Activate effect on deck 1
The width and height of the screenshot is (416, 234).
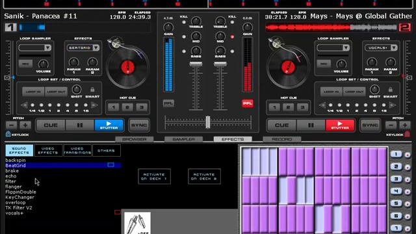click(154, 176)
